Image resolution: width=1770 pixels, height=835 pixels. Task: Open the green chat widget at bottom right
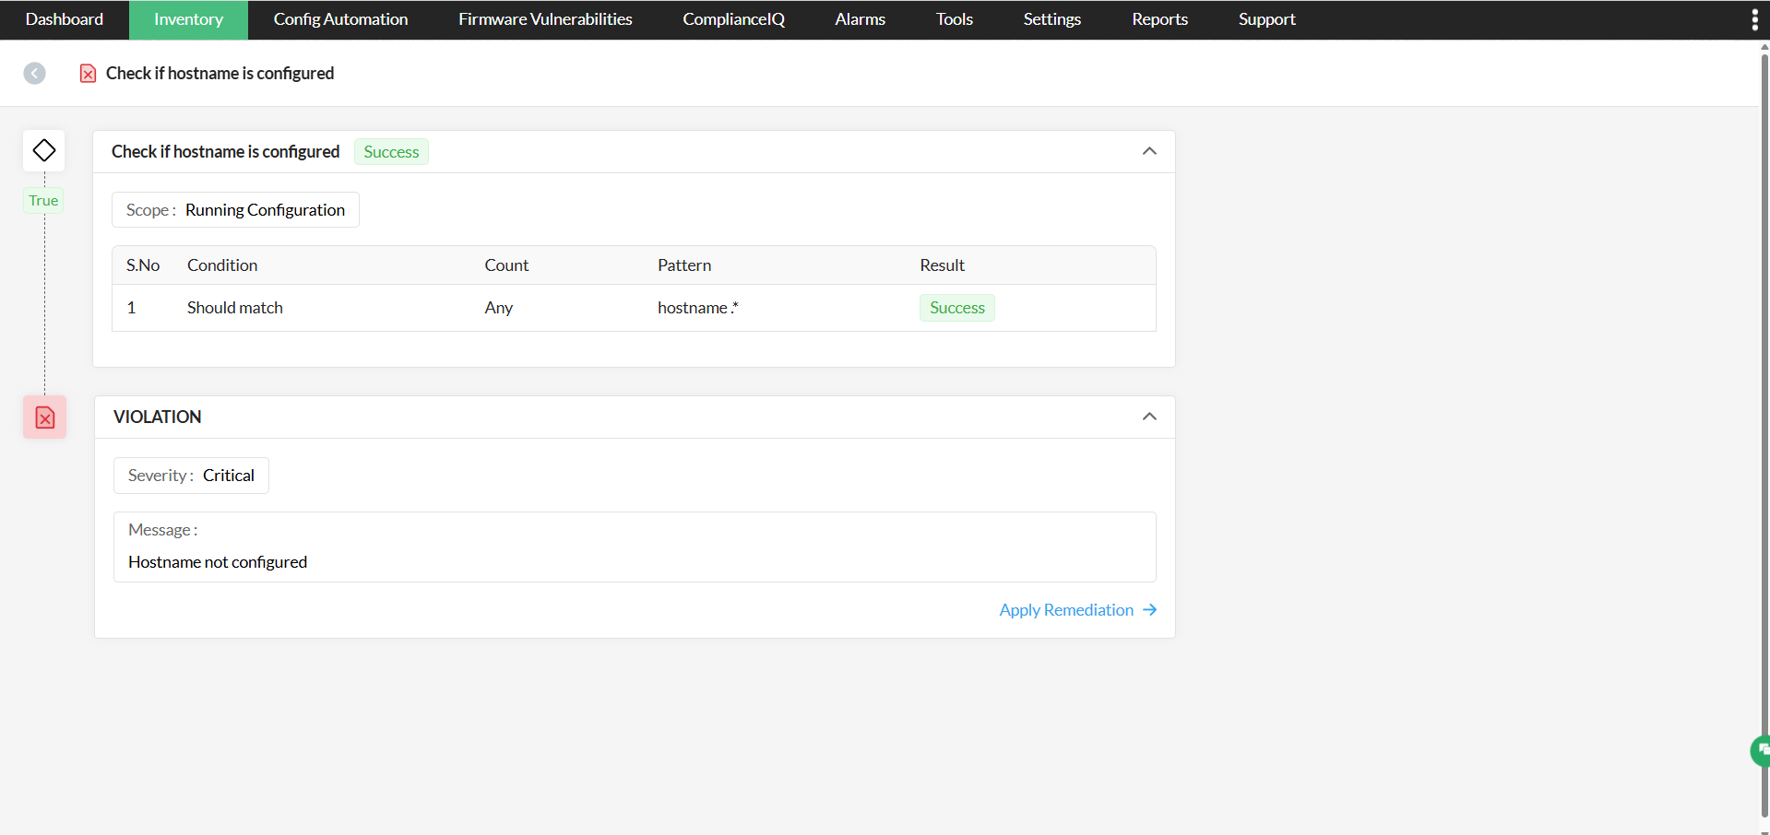point(1758,750)
